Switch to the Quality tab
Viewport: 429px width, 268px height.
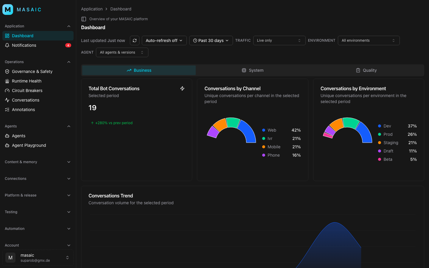[x=366, y=70]
